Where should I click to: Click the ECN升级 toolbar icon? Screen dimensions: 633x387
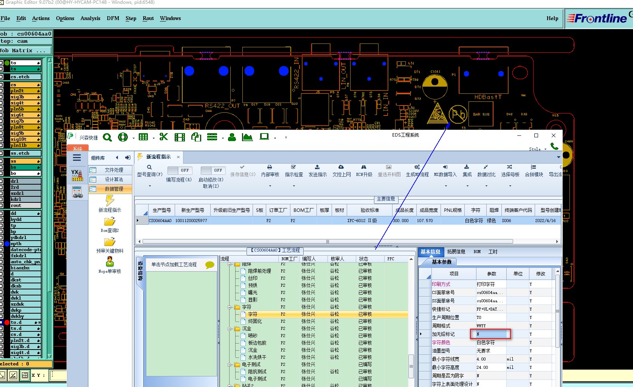click(x=363, y=167)
